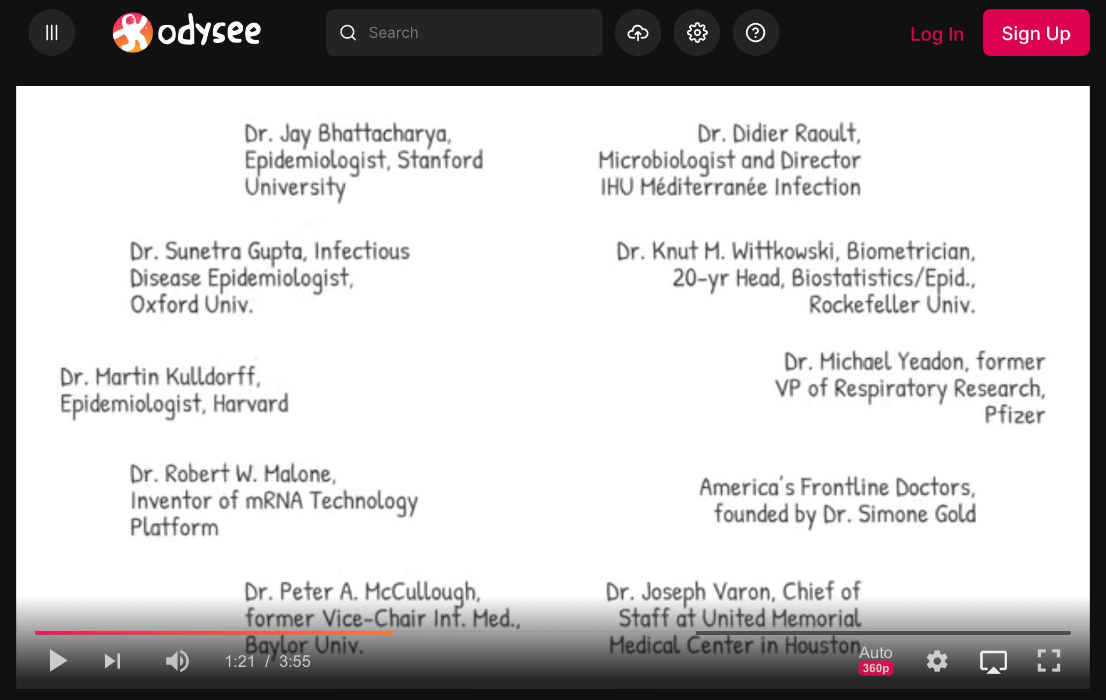Click the text "Pfizer"
This screenshot has width=1106, height=700.
pos(1015,415)
